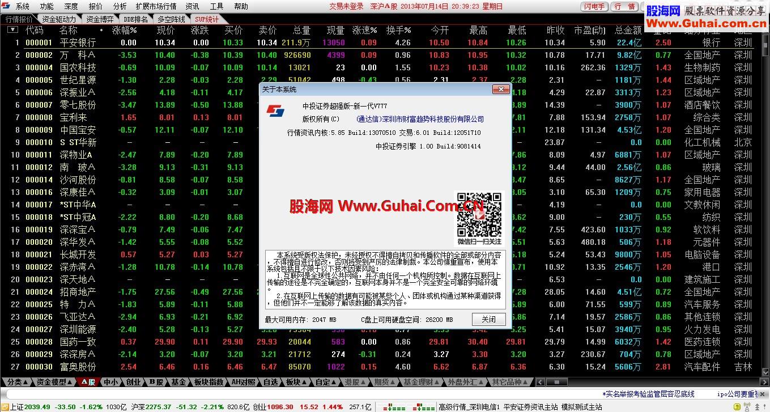Open the 帮助 menu
770x412 pixels.
(x=241, y=6)
